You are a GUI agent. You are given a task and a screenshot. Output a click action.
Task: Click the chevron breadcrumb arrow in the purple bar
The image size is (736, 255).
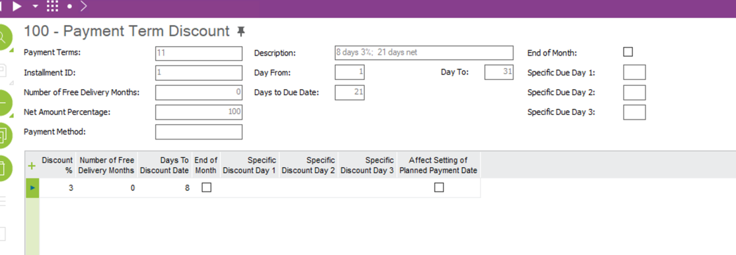(x=84, y=6)
